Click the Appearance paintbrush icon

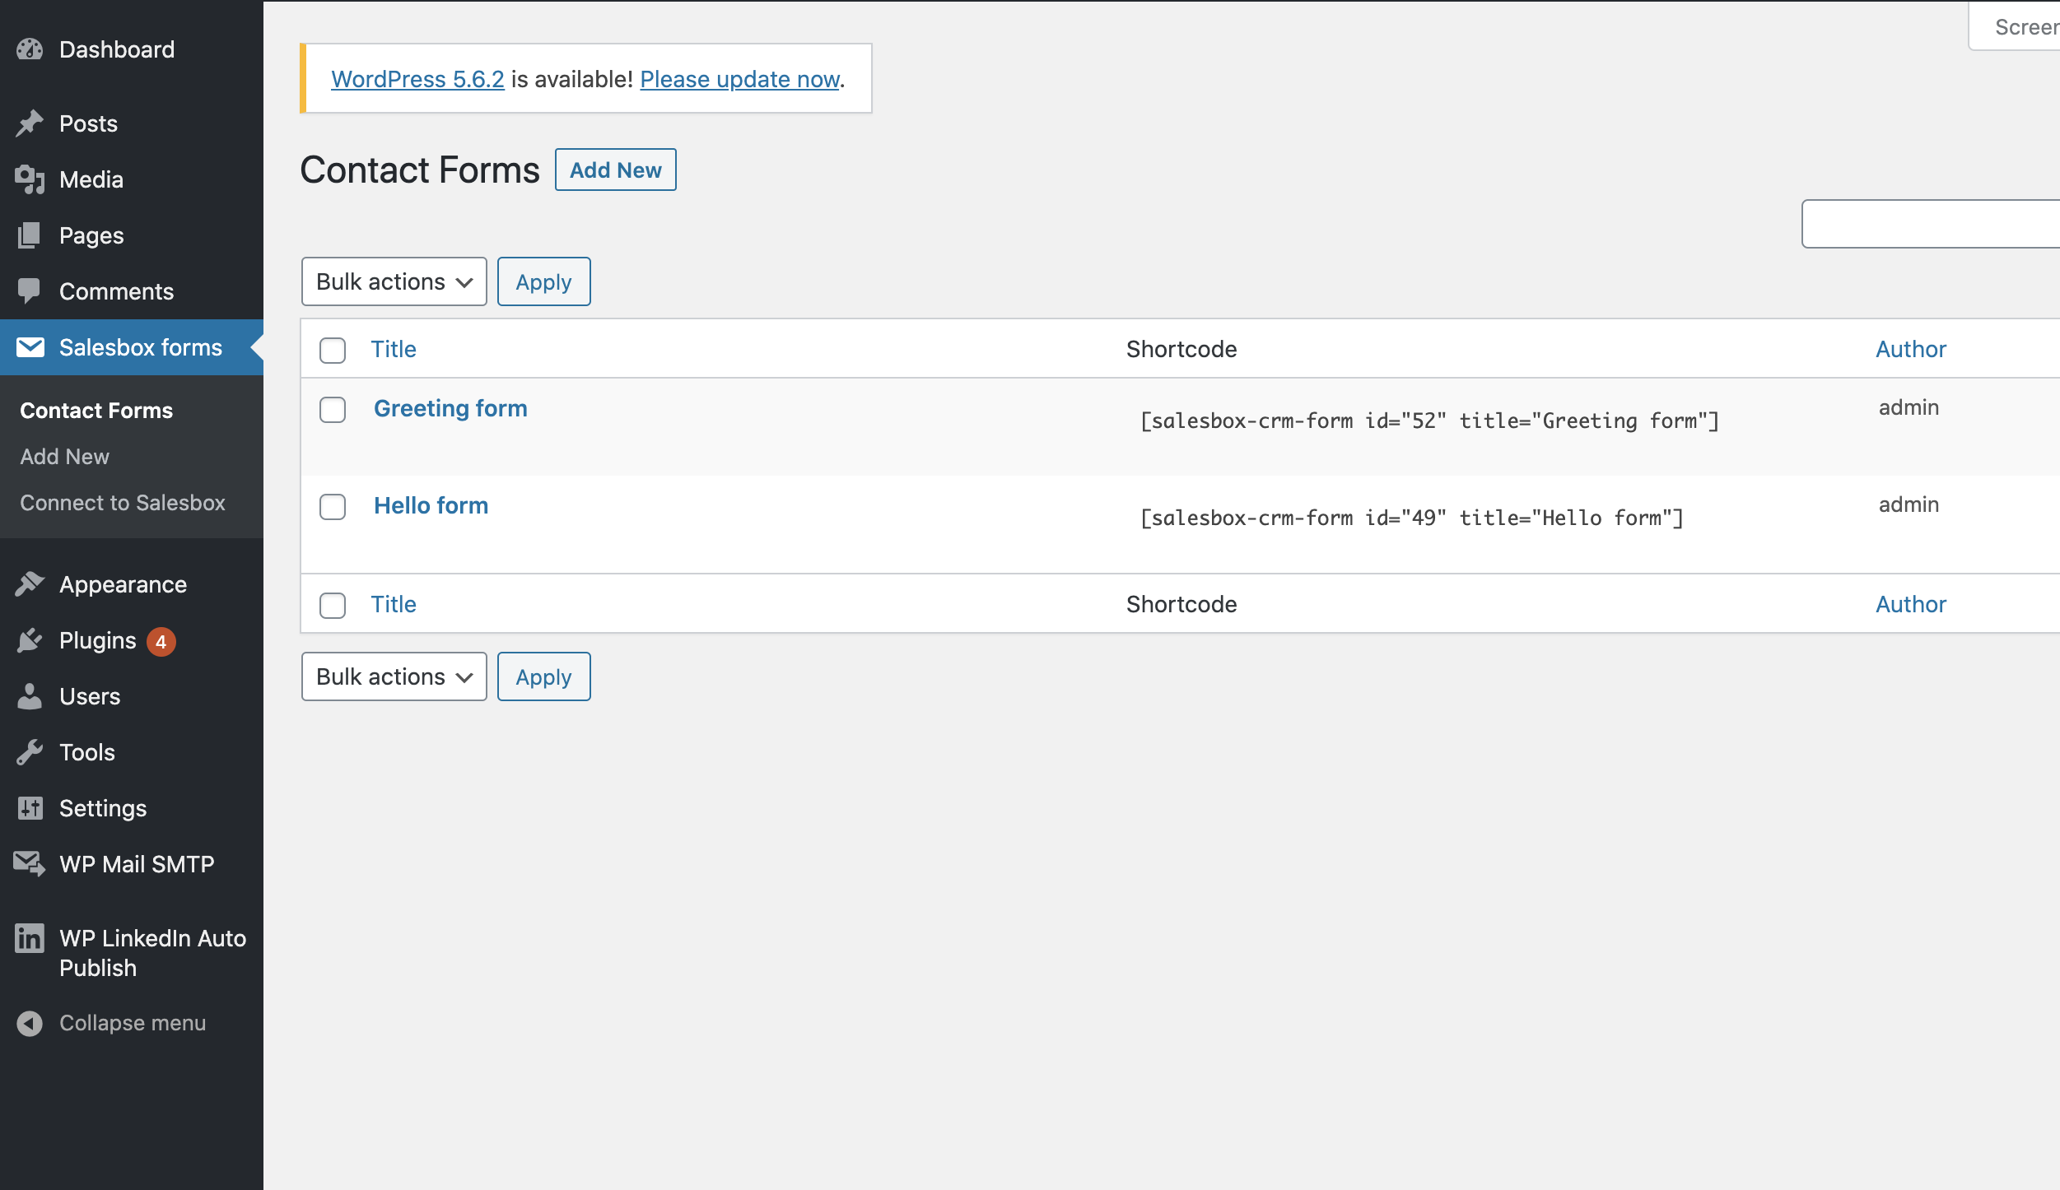[30, 584]
